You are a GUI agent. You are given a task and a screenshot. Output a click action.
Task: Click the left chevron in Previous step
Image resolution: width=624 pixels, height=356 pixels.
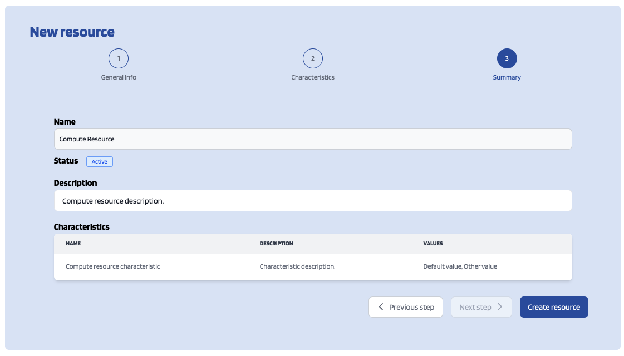coord(381,307)
